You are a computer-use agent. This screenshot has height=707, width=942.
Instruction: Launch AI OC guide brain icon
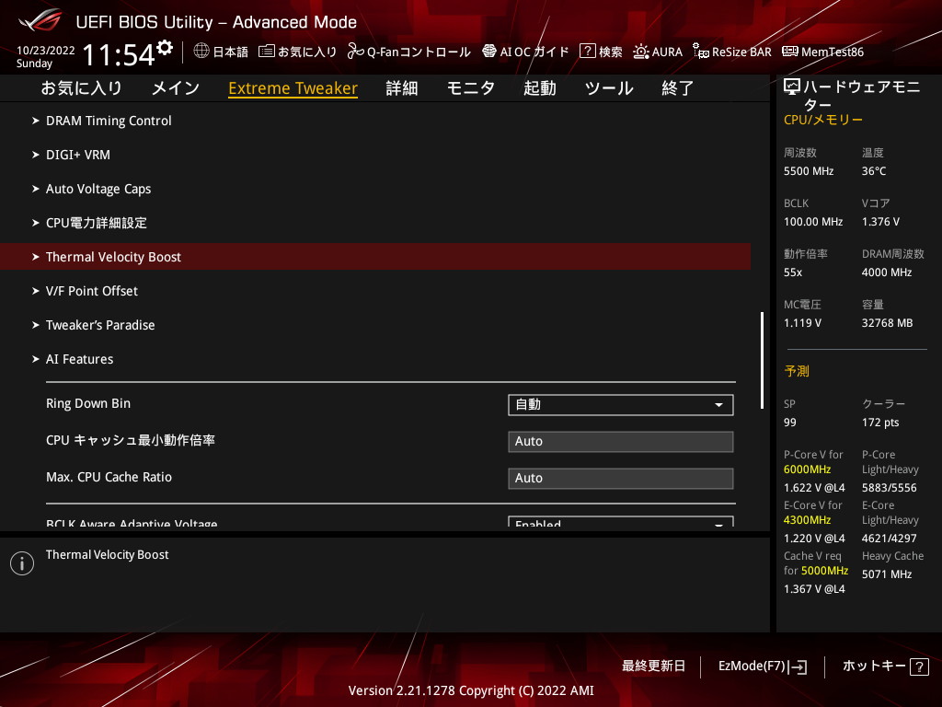click(x=489, y=52)
